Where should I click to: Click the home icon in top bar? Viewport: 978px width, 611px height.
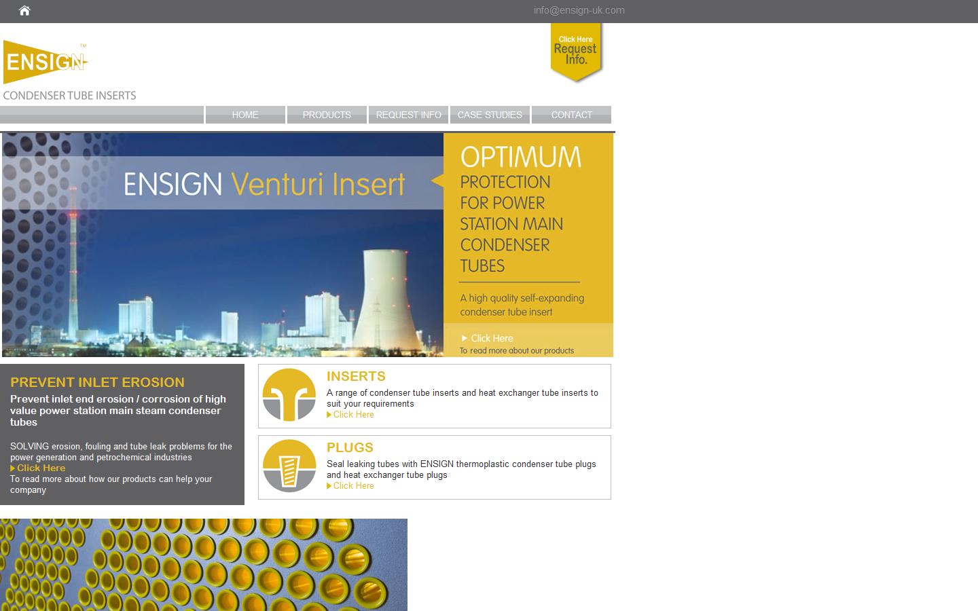pos(24,10)
